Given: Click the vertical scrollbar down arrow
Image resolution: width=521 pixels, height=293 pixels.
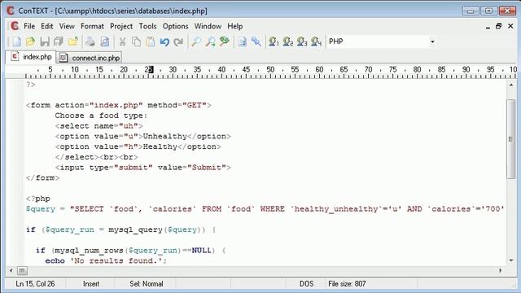Looking at the screenshot, I should point(511,260).
